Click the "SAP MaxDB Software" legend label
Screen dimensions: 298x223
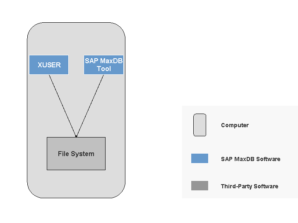tap(251, 159)
